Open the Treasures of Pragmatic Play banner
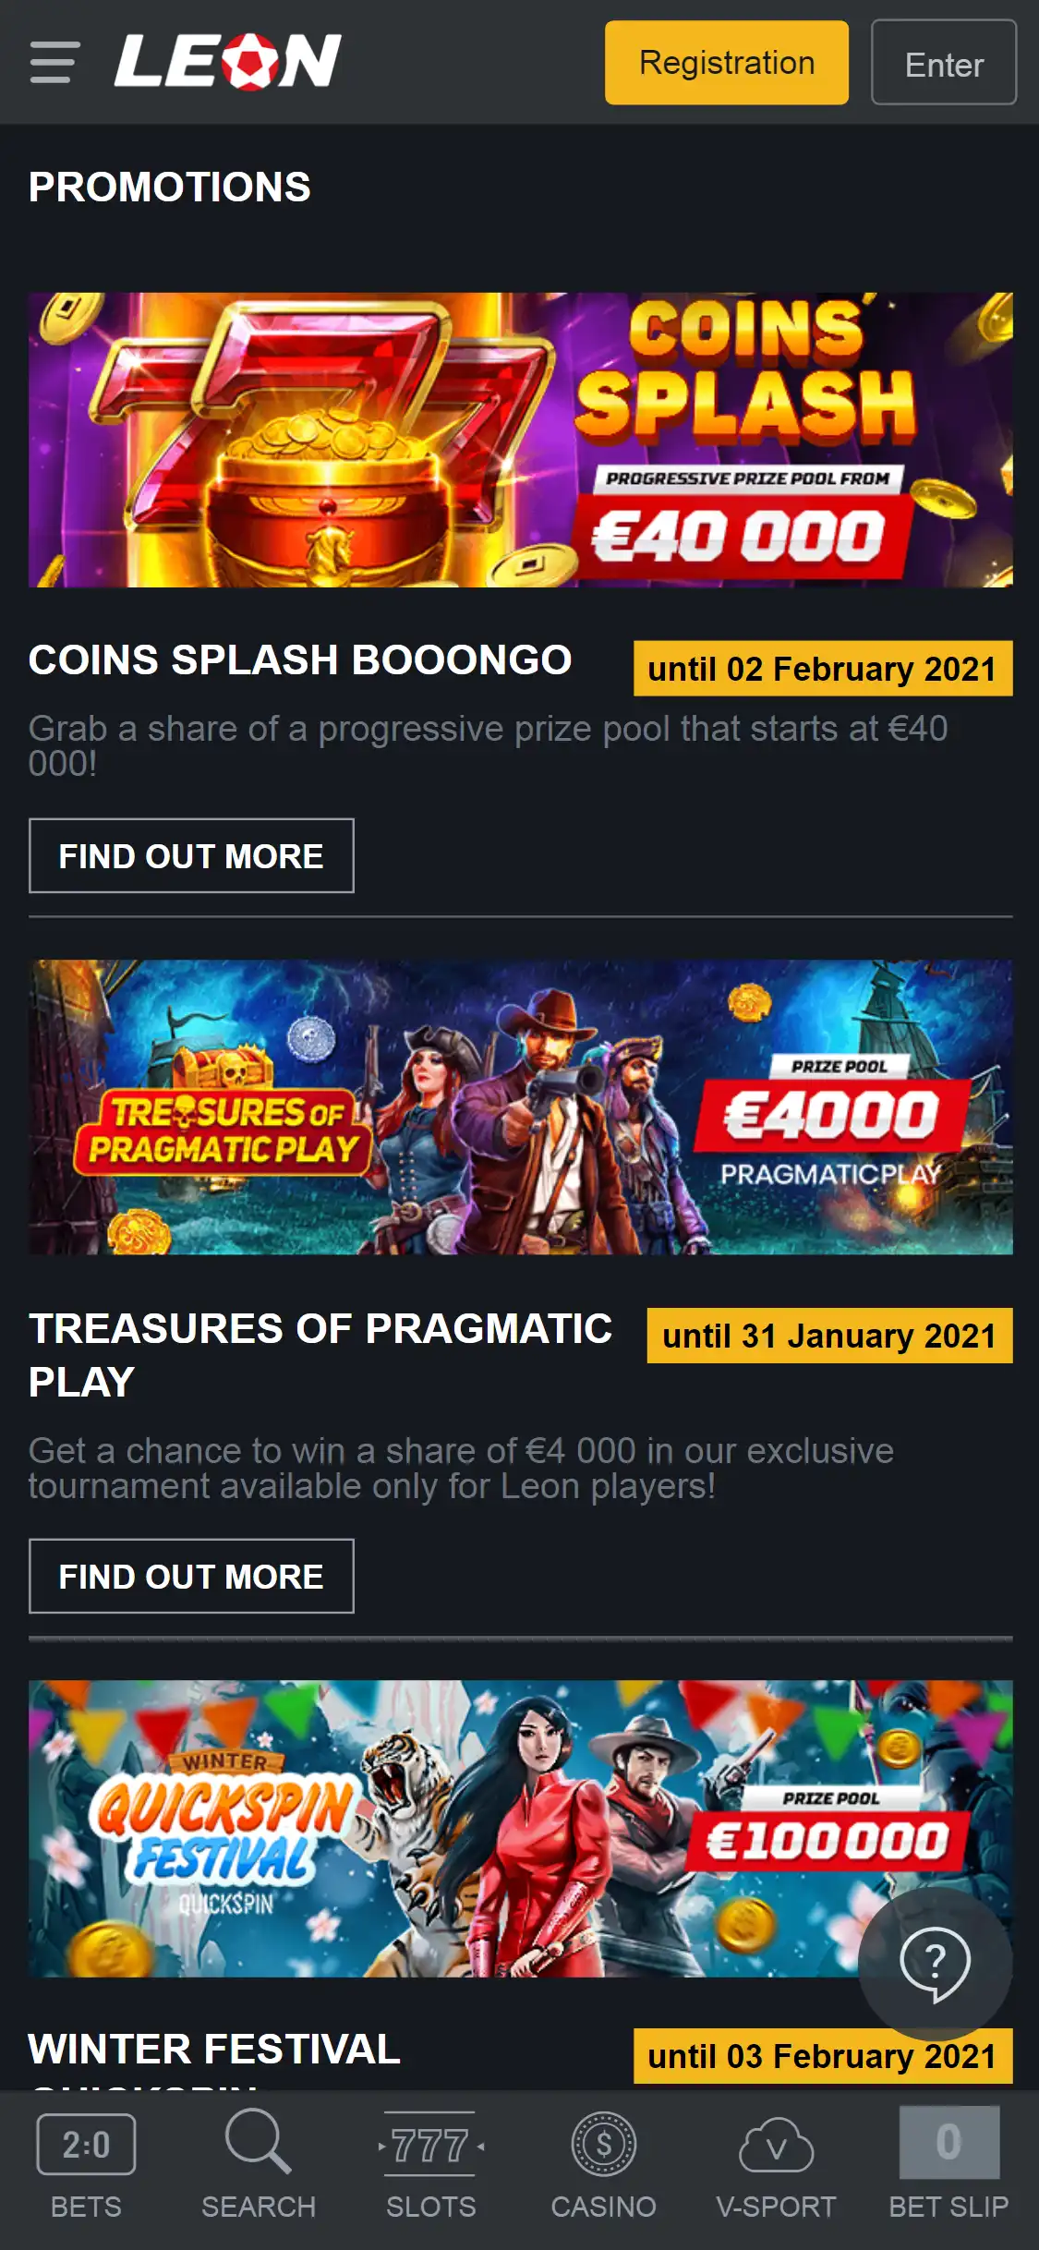The width and height of the screenshot is (1039, 2250). click(x=520, y=1107)
